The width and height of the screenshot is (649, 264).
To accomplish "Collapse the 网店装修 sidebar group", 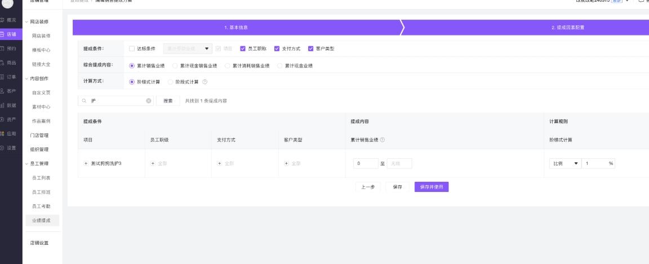I will (x=27, y=21).
